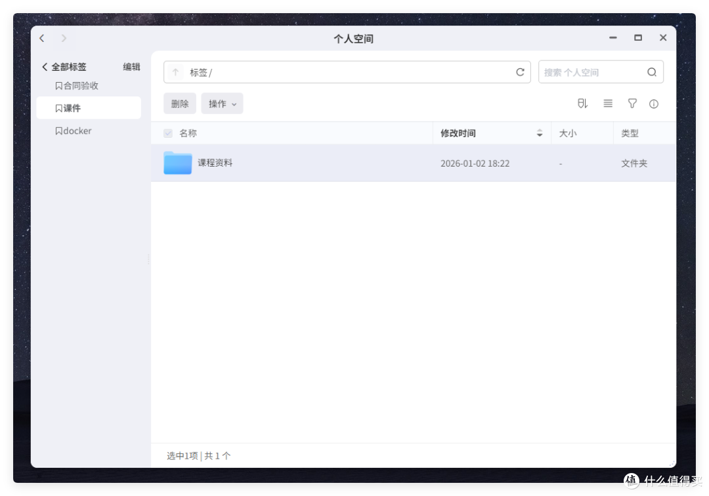Click the search magnifier icon

click(652, 72)
